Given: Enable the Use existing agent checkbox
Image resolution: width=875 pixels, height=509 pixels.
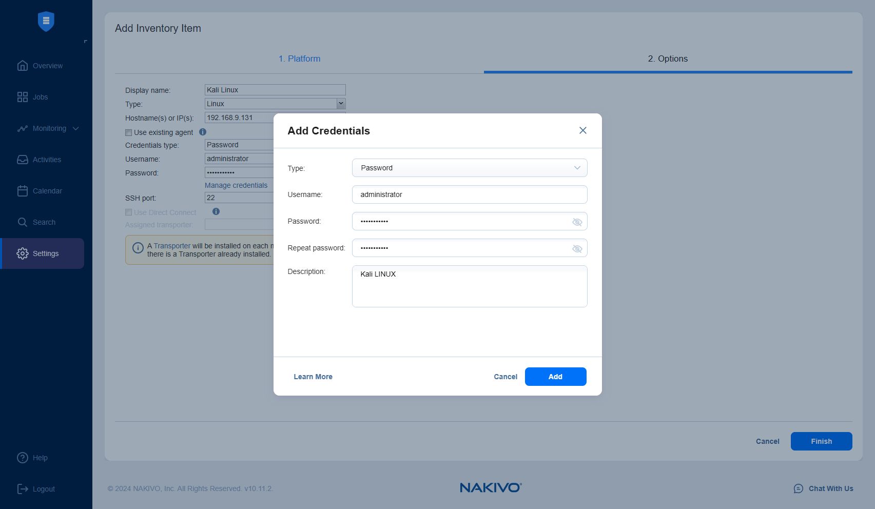Looking at the screenshot, I should pos(128,132).
